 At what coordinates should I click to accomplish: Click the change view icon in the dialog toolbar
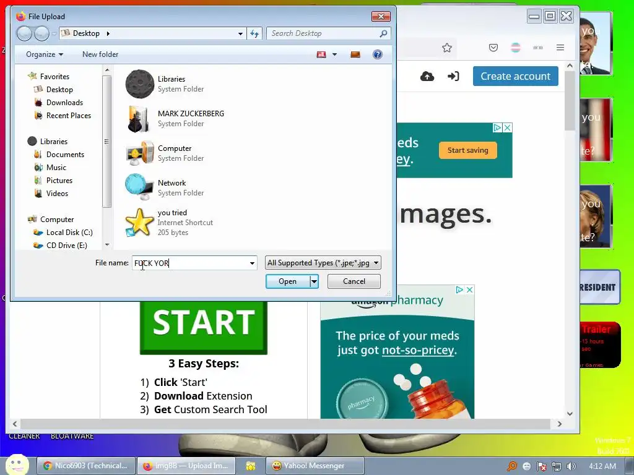pyautogui.click(x=321, y=54)
